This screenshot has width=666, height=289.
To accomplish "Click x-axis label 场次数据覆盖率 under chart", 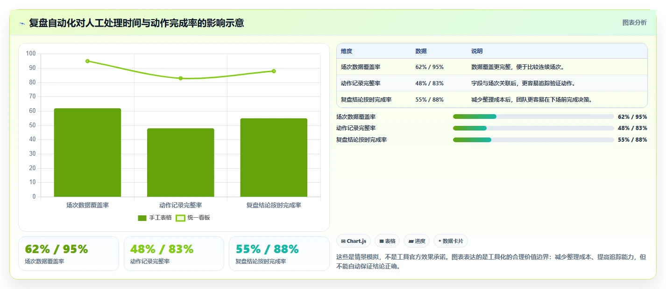I will pyautogui.click(x=87, y=205).
